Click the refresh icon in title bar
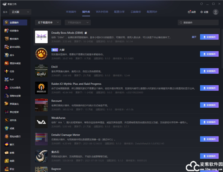 [x=201, y=4]
